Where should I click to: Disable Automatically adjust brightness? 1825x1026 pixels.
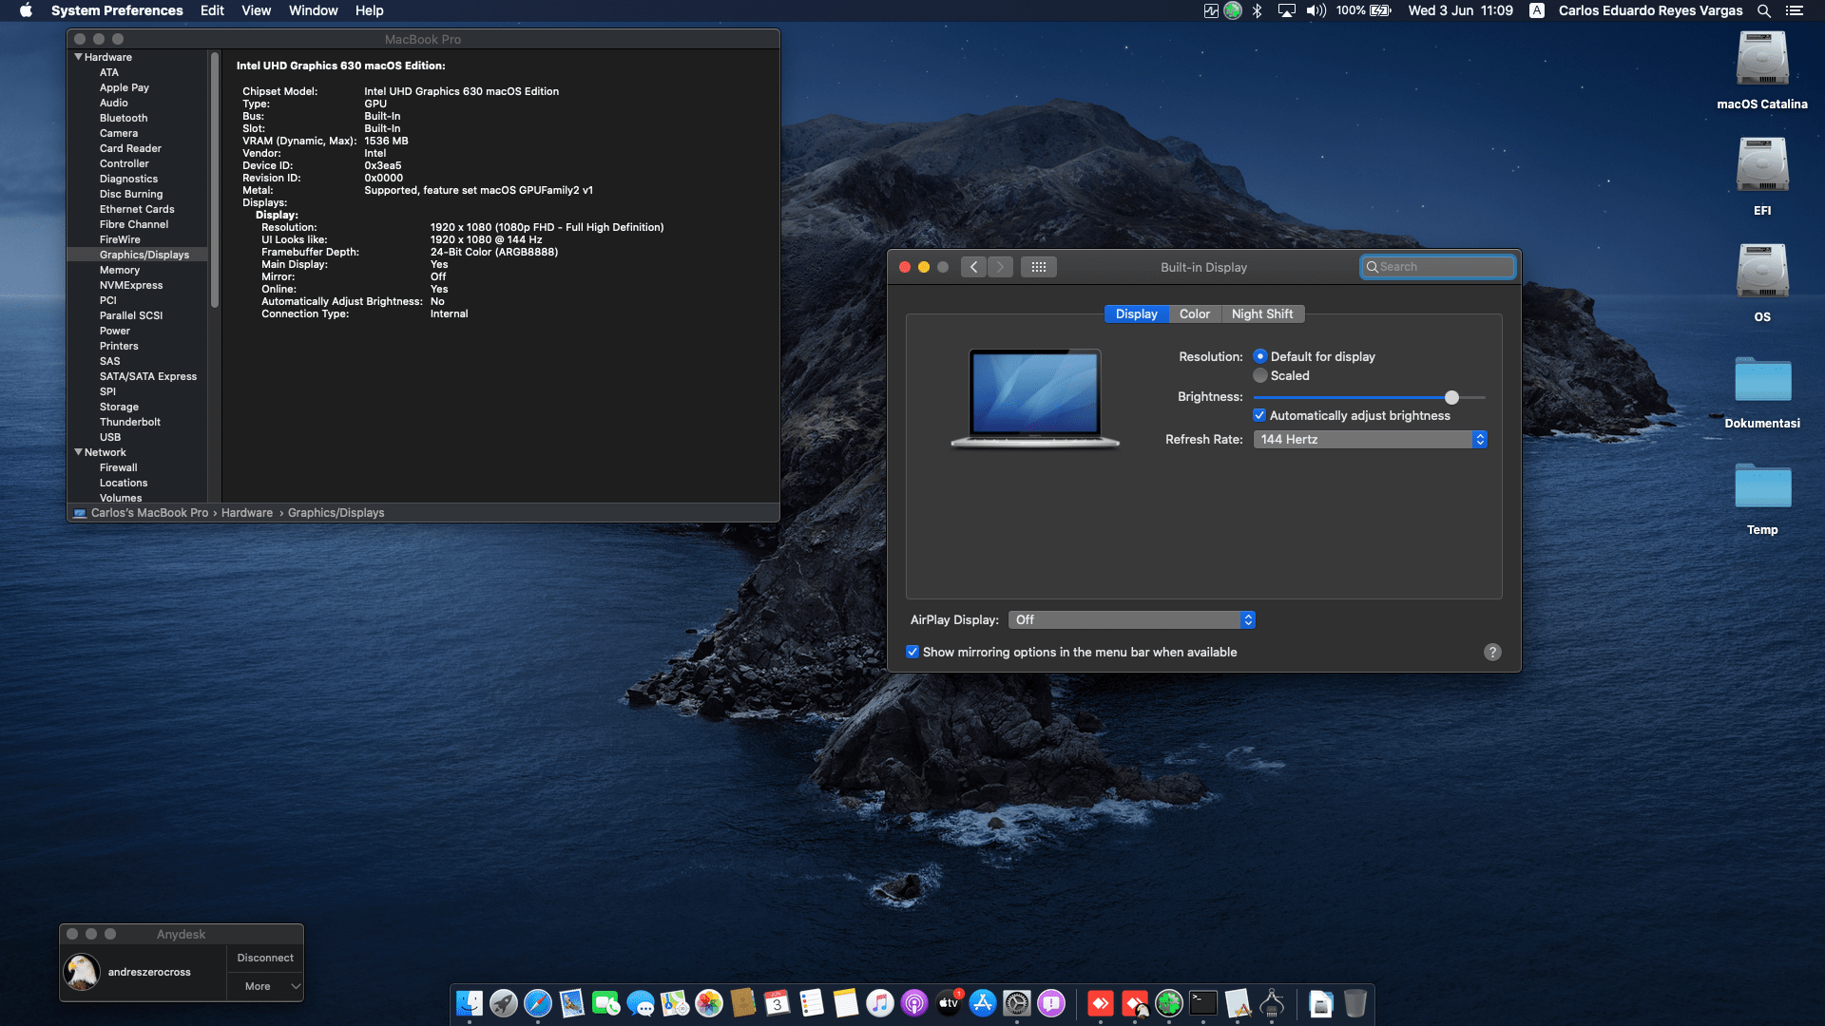click(1259, 415)
